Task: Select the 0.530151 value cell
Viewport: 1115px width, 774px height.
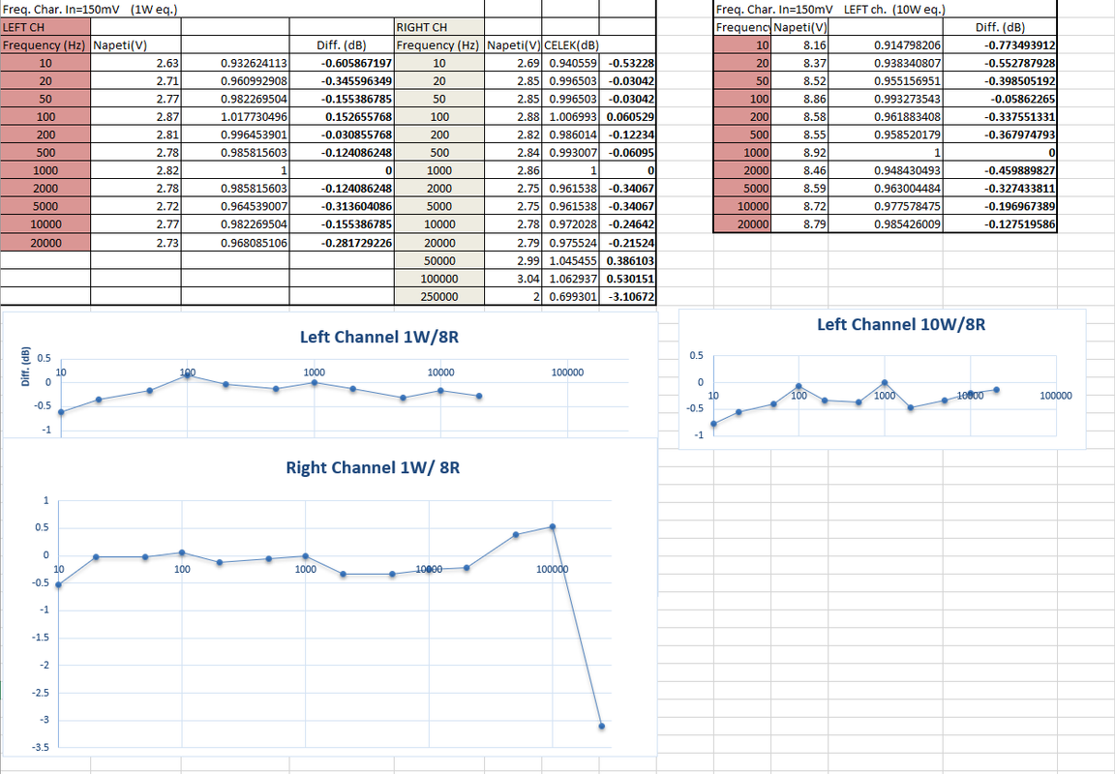Action: tap(627, 279)
